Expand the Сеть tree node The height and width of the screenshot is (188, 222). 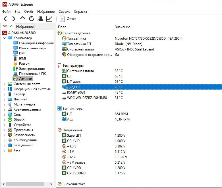tap(4, 115)
